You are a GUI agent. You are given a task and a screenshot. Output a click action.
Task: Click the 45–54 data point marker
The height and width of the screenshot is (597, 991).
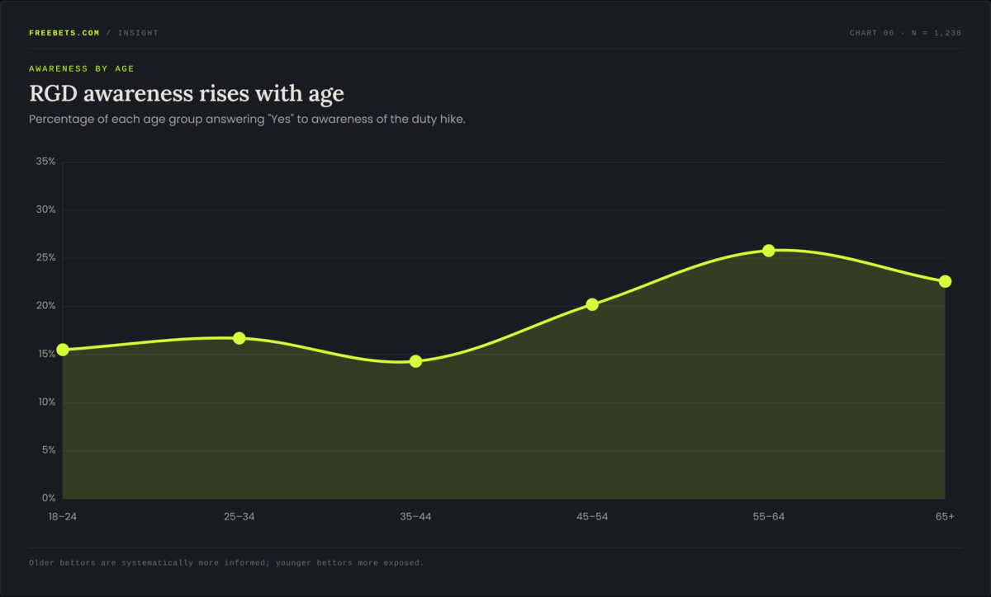coord(592,304)
